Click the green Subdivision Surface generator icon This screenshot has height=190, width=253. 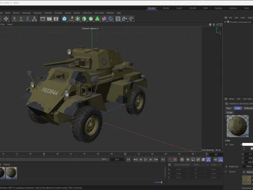pos(77,19)
